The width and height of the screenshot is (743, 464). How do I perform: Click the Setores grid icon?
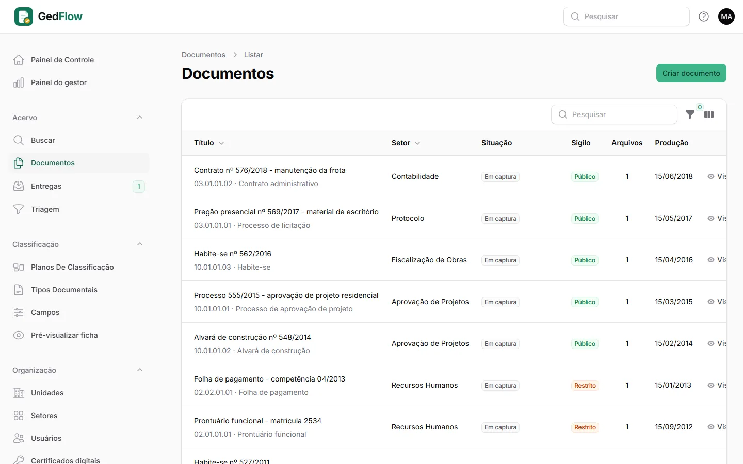[x=19, y=416]
